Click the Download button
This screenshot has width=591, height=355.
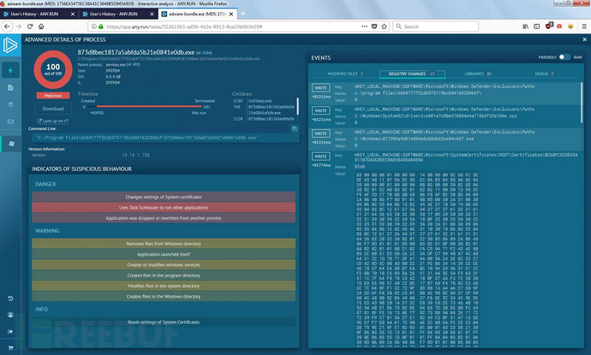(53, 109)
